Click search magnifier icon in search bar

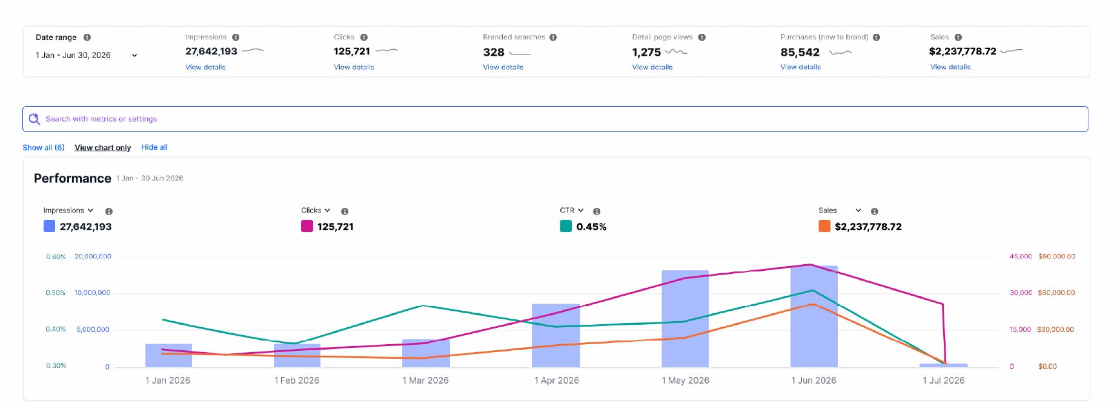click(x=35, y=119)
